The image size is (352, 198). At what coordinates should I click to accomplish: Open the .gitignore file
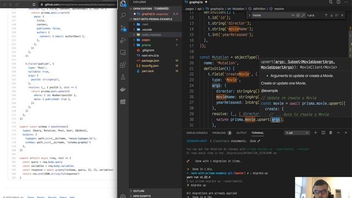155,50
